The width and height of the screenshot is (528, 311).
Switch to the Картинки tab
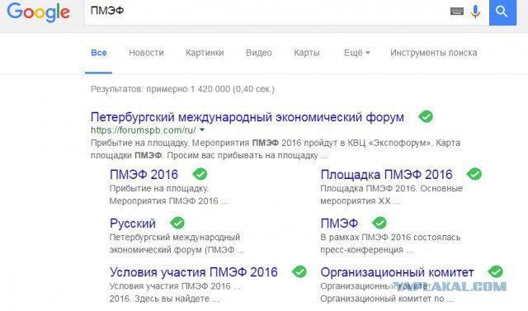click(x=205, y=53)
